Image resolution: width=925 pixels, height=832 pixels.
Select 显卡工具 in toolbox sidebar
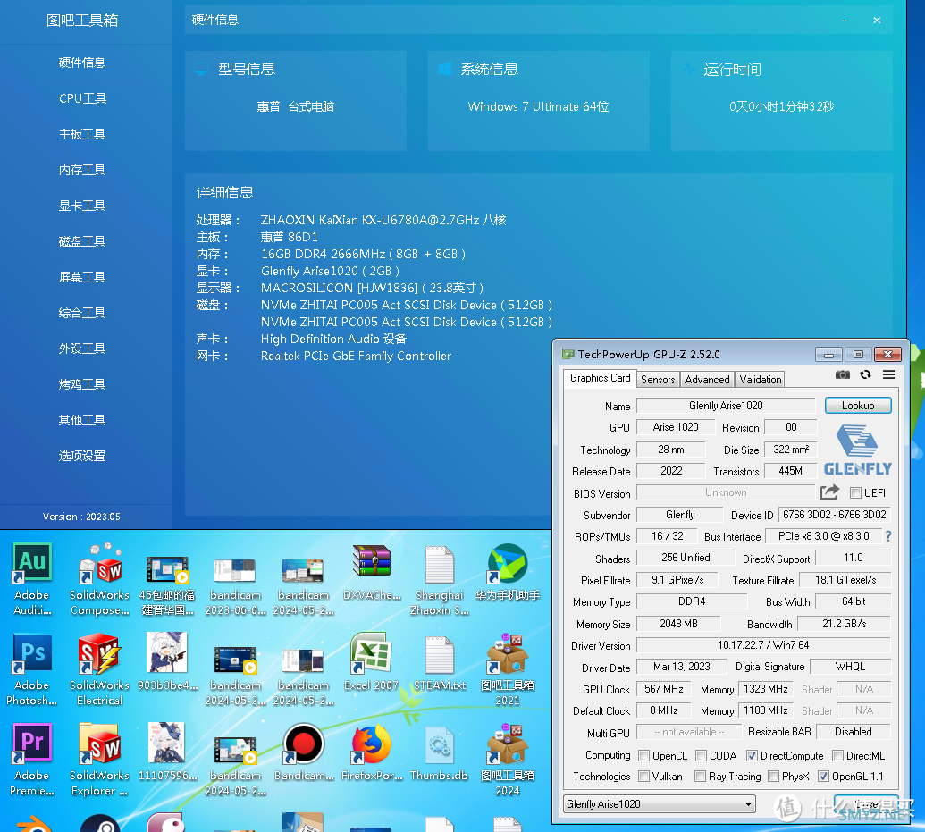point(82,206)
